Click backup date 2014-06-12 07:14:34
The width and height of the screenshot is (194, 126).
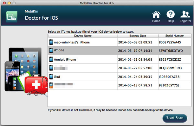pyautogui.click(x=135, y=51)
